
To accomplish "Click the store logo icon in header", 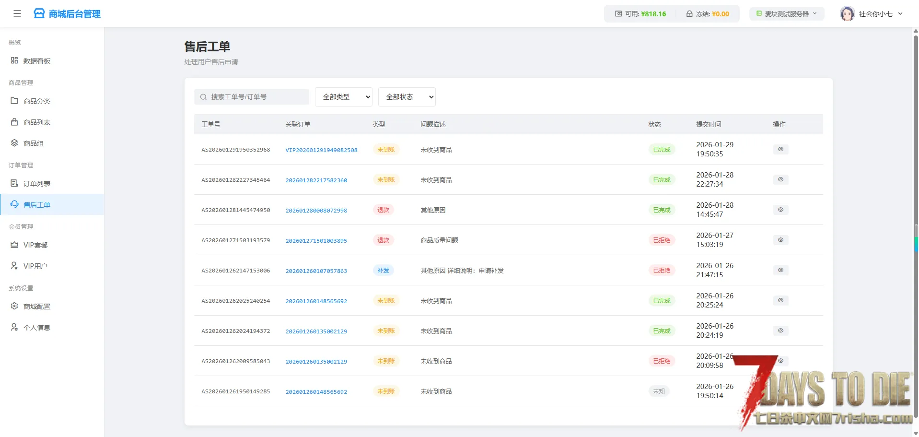I will point(39,13).
